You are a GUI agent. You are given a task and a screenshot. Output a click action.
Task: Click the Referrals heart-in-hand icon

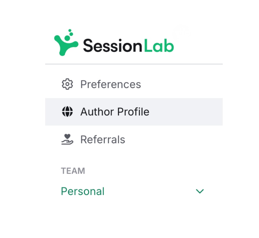(x=67, y=139)
